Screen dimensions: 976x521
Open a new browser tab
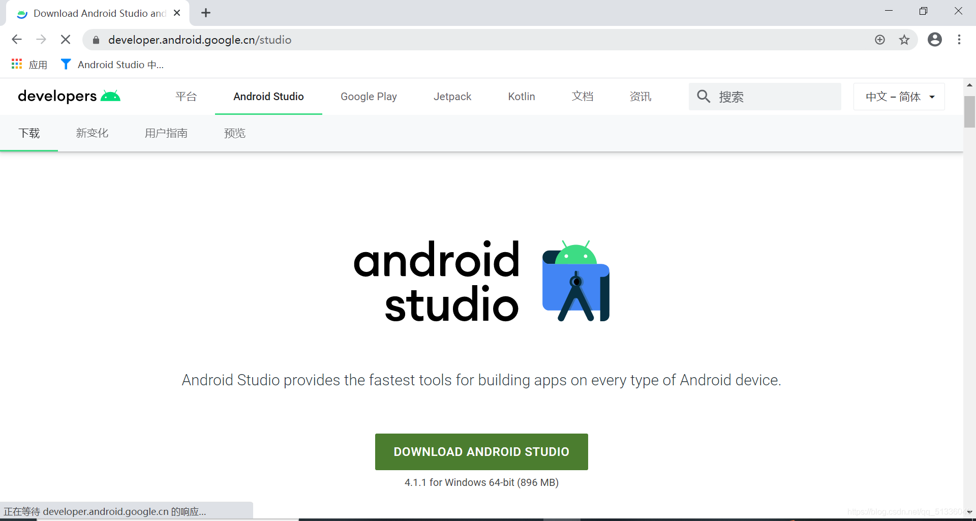(x=206, y=13)
